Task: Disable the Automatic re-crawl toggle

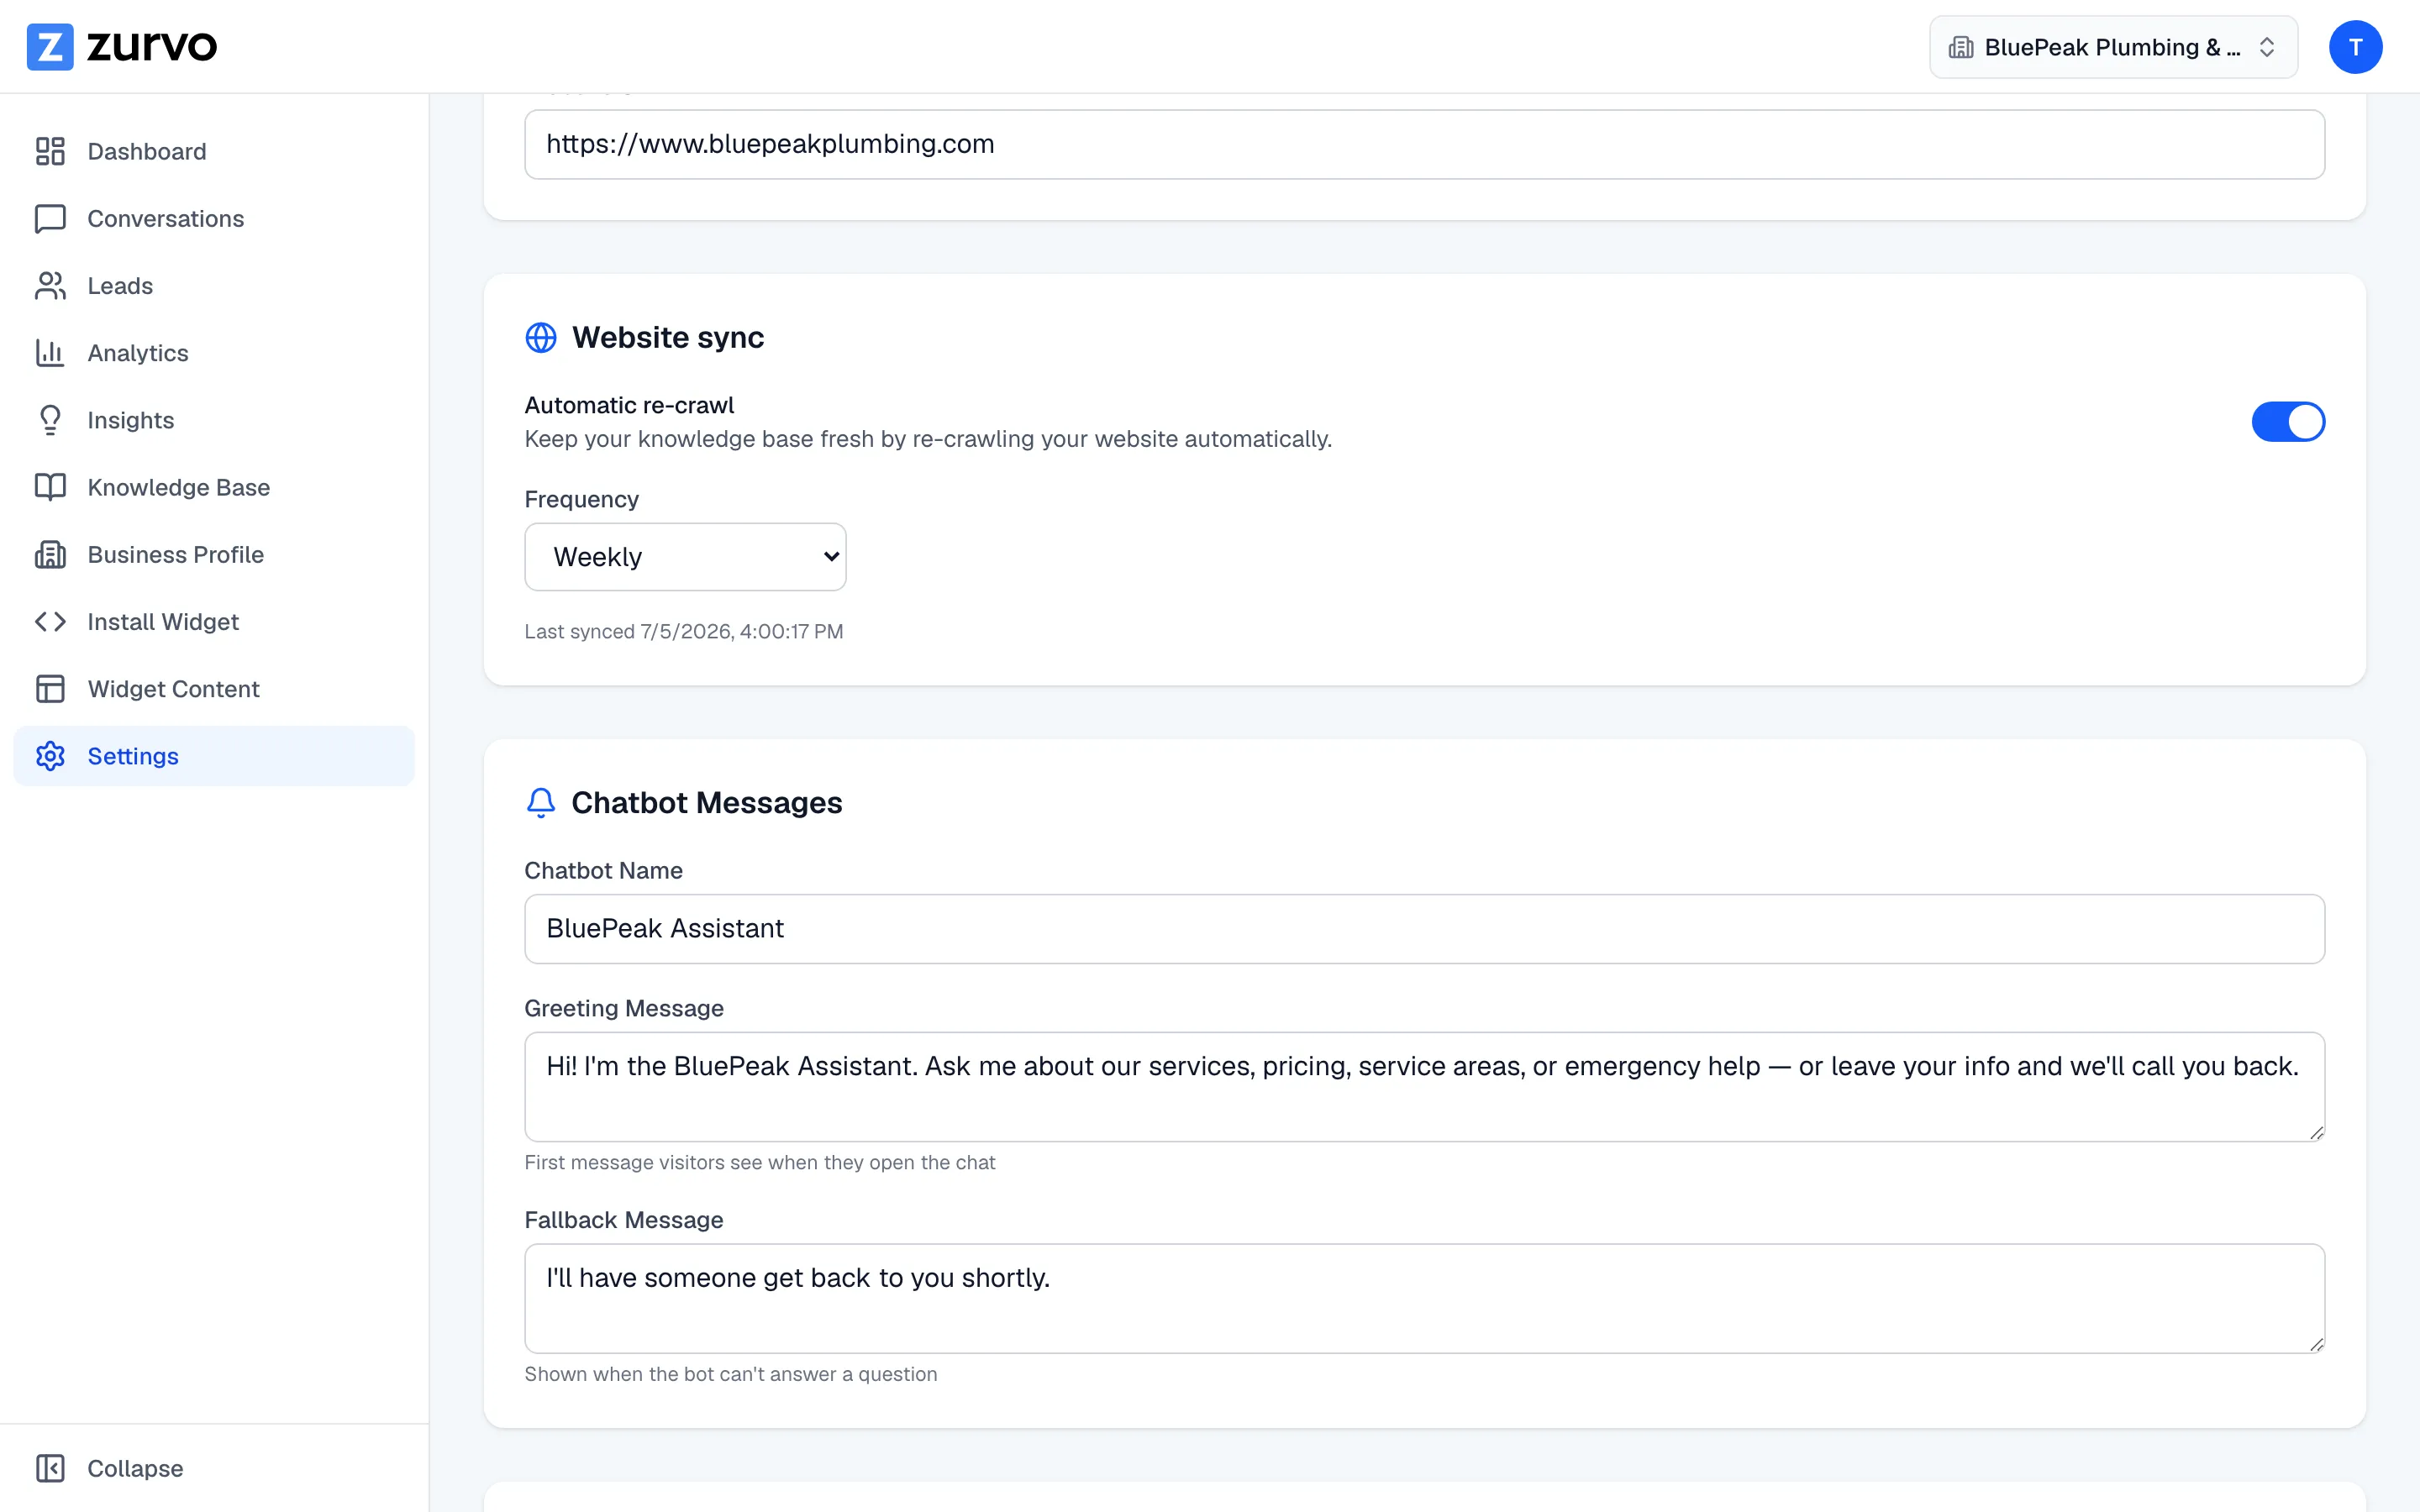Action: pos(2288,422)
